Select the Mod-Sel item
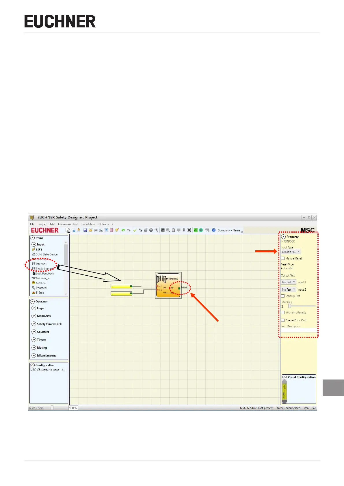This screenshot has width=344, height=486. [39, 283]
